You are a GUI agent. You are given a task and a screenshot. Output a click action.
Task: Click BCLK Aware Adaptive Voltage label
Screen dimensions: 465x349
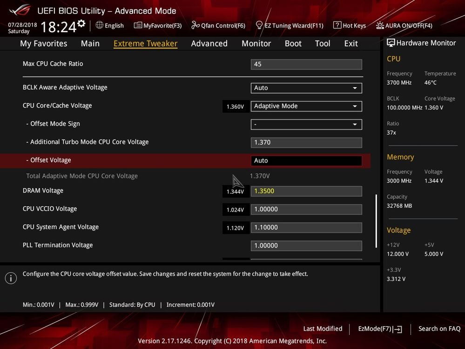[x=65, y=87]
